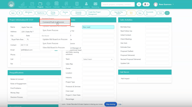Open the notifications bell
192x107 pixels.
(146, 4)
